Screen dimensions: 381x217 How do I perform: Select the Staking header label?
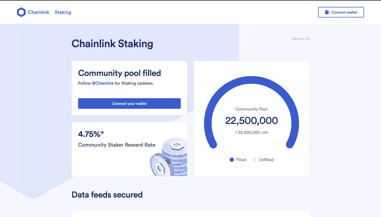[x=63, y=12]
